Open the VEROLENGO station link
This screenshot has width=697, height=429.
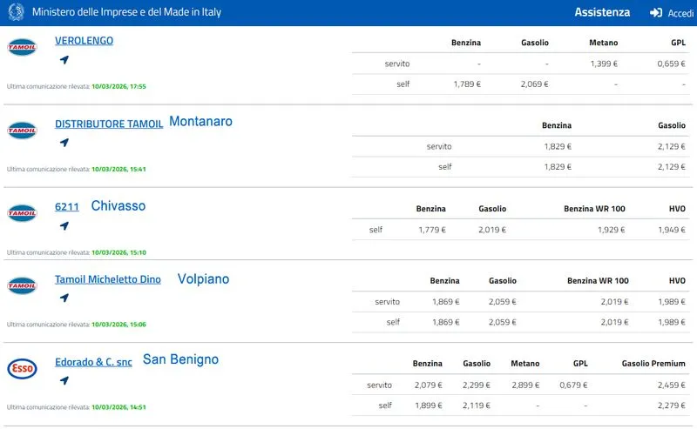[x=84, y=41]
